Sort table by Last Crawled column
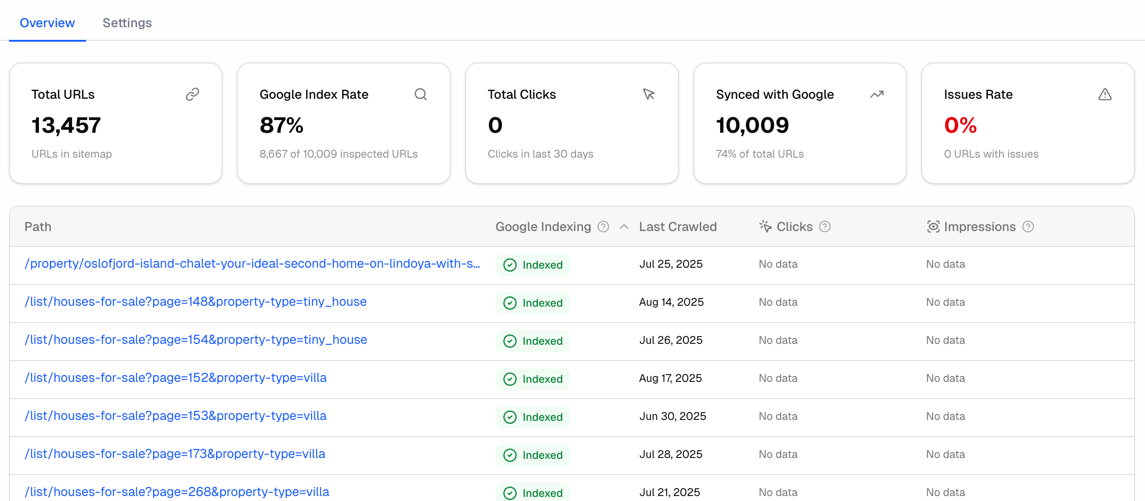The width and height of the screenshot is (1145, 501). [x=678, y=226]
